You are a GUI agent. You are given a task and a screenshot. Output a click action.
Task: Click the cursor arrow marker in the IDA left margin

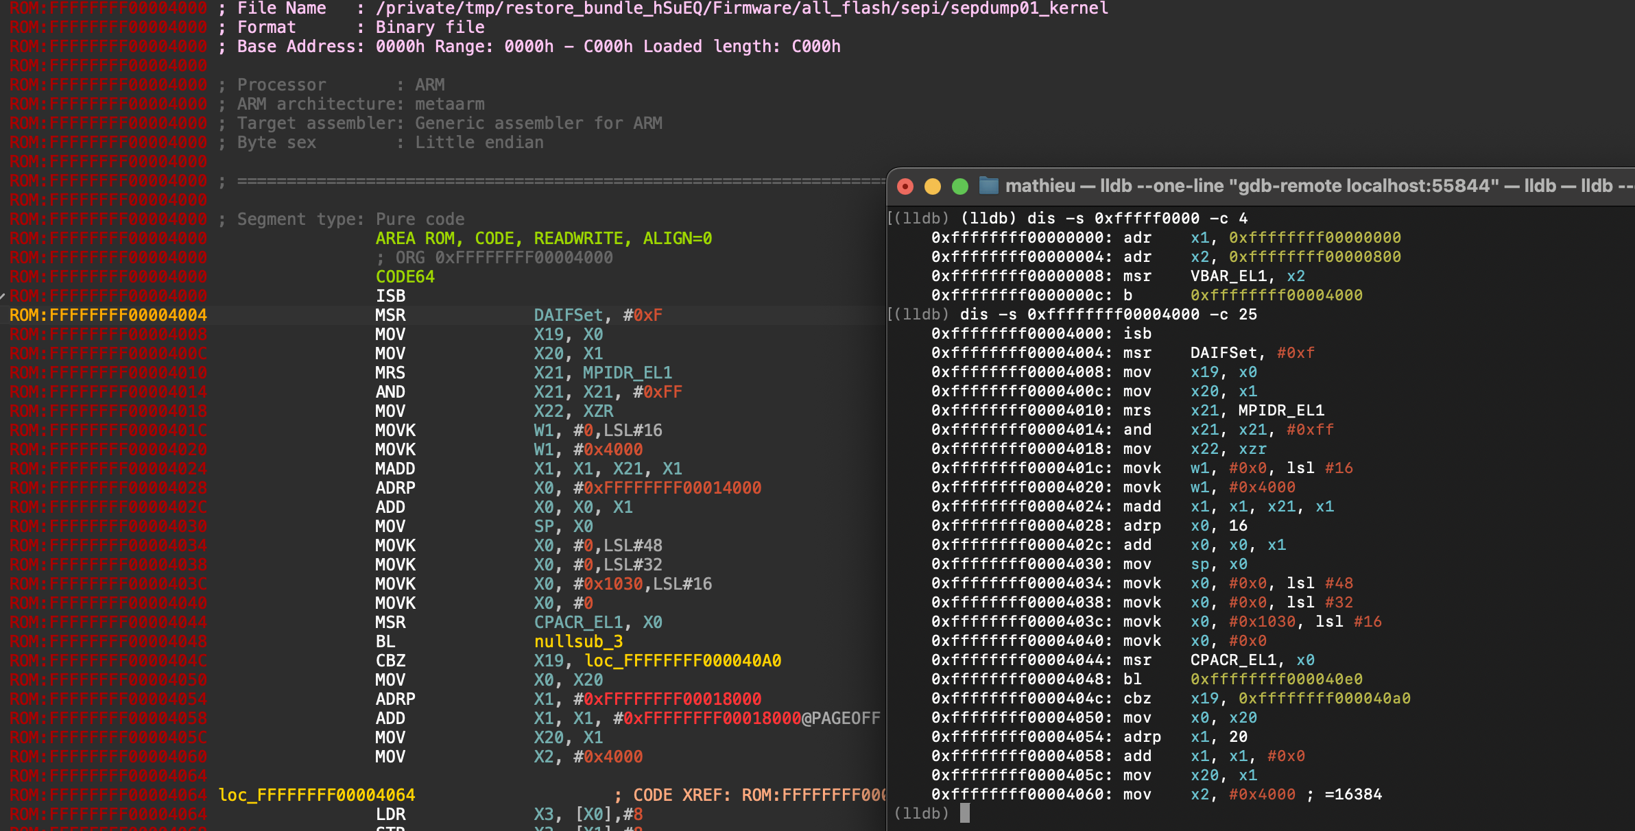point(3,296)
